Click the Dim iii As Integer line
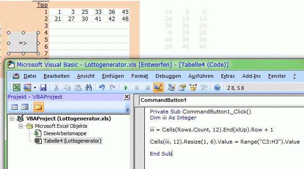Viewport: 304px width, 169px height. (x=173, y=118)
